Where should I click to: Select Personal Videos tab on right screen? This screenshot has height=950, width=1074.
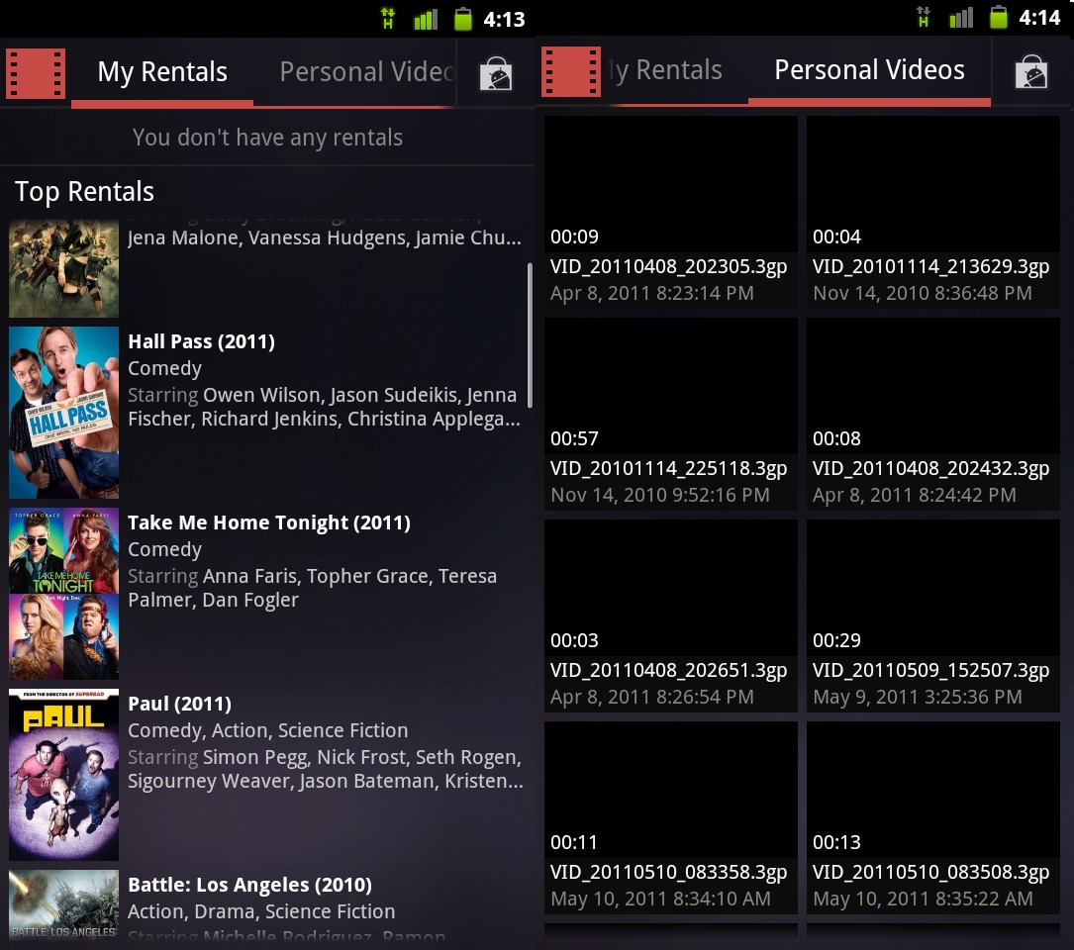[x=869, y=70]
